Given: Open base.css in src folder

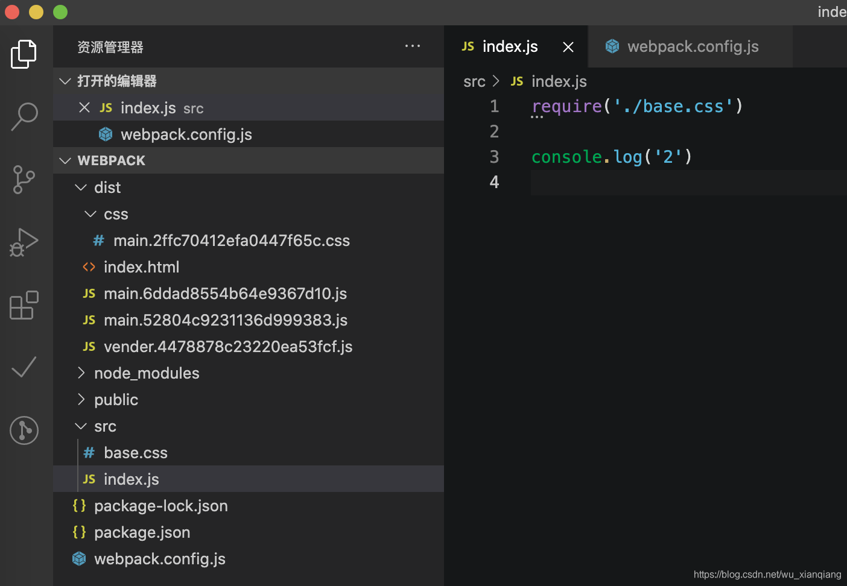Looking at the screenshot, I should pyautogui.click(x=135, y=453).
